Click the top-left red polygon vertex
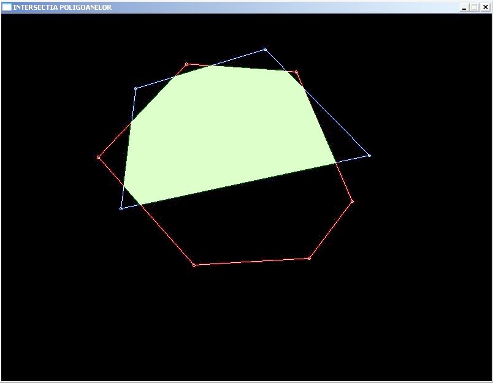Screen dimensions: 493x383 [187, 64]
